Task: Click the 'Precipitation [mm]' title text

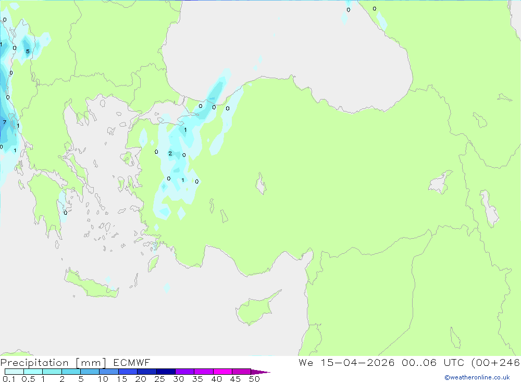Action: click(54, 363)
